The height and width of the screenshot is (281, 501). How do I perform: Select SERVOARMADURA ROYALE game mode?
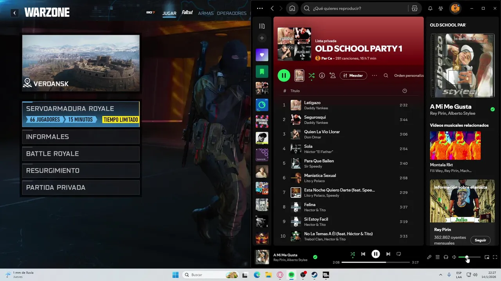point(81,114)
